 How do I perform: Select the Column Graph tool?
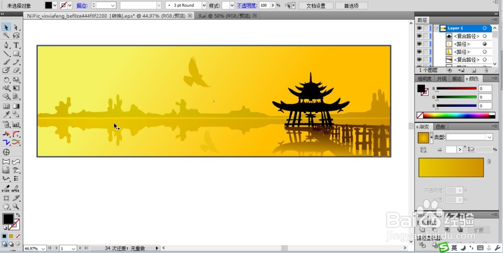16,124
